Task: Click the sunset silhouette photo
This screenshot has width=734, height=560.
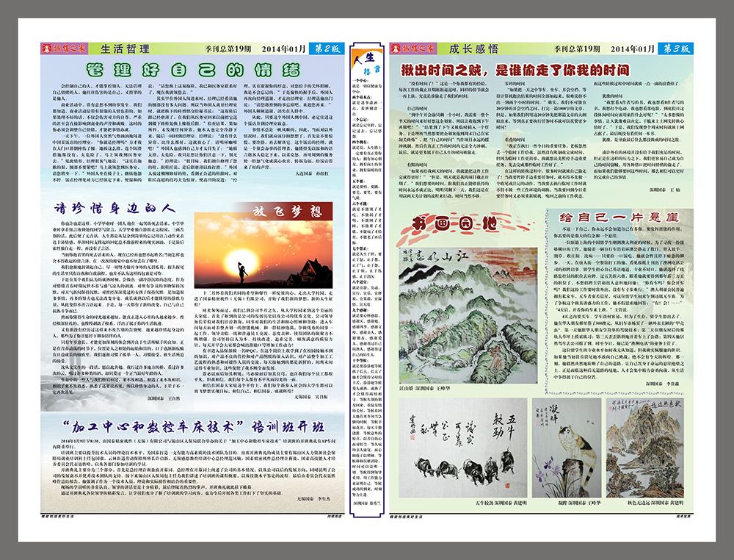Action: 264,251
